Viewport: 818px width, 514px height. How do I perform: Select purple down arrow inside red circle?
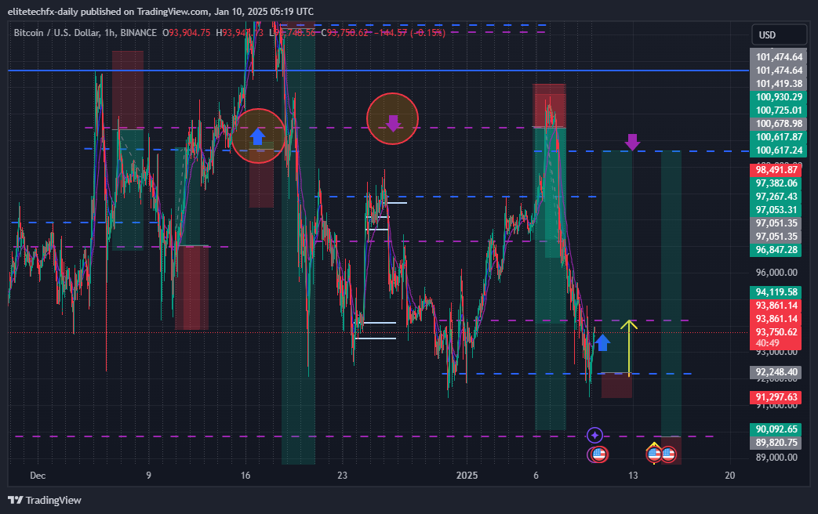pos(393,123)
